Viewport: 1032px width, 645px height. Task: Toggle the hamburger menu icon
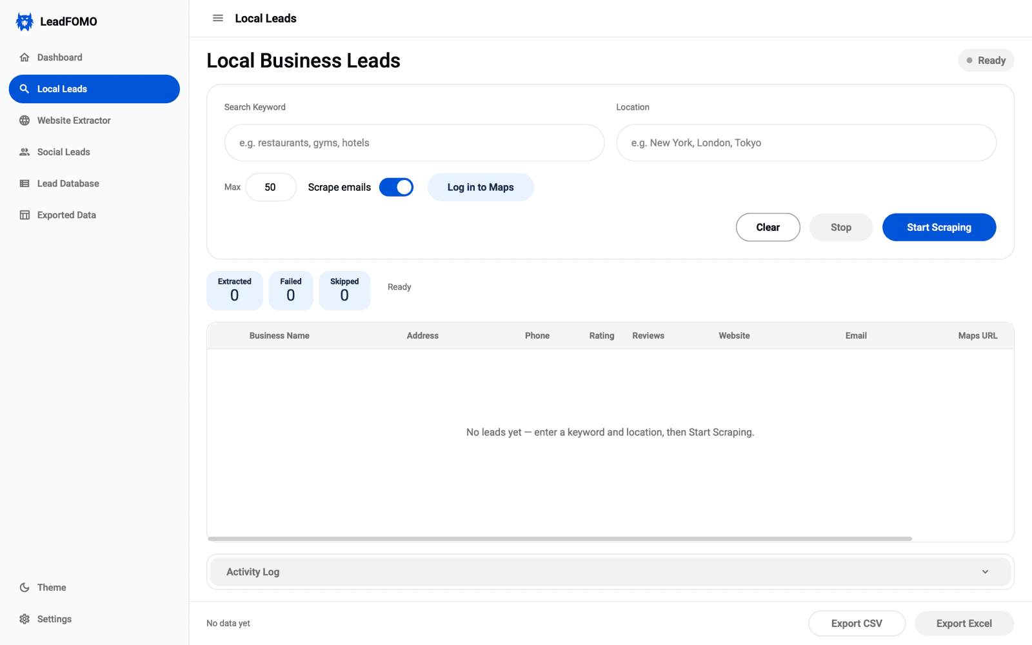click(218, 18)
